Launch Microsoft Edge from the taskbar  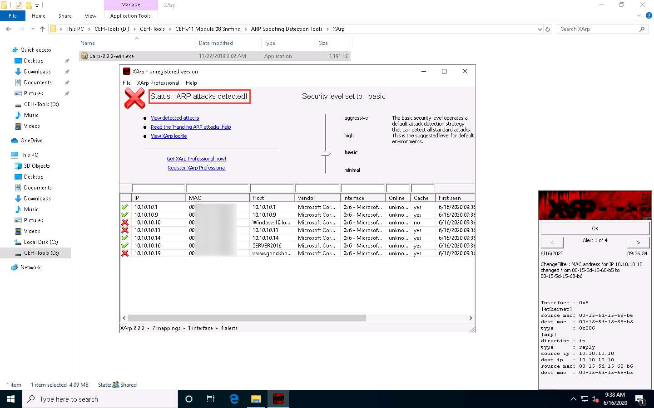pos(234,399)
